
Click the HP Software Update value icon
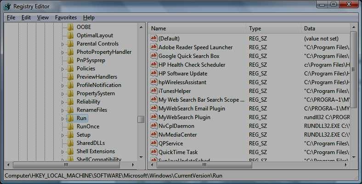coord(154,74)
